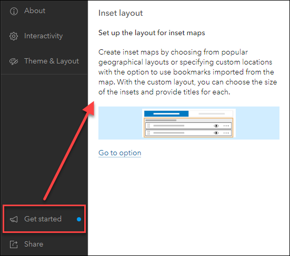Toggle the eye icon in second illustration row

(x=216, y=133)
